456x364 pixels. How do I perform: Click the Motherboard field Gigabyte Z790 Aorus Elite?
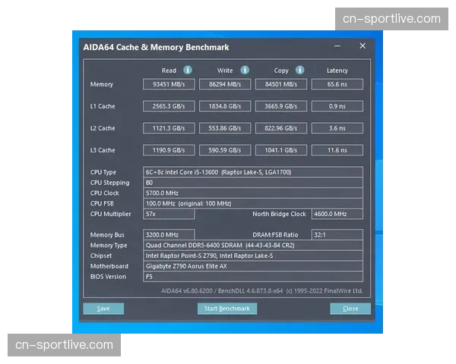coord(253,266)
